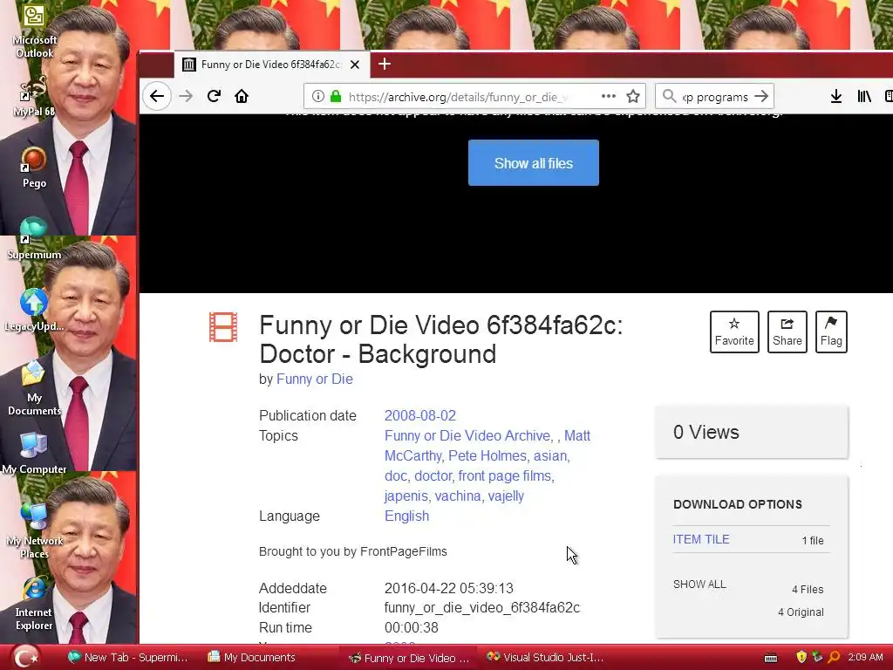
Task: Submit the search with the arrow button
Action: click(760, 96)
